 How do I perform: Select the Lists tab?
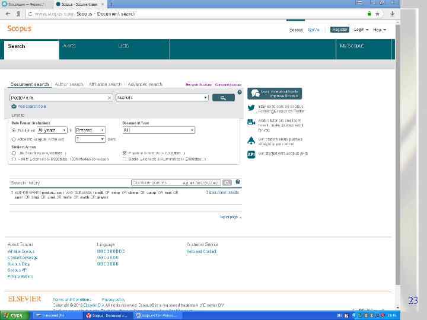[123, 46]
